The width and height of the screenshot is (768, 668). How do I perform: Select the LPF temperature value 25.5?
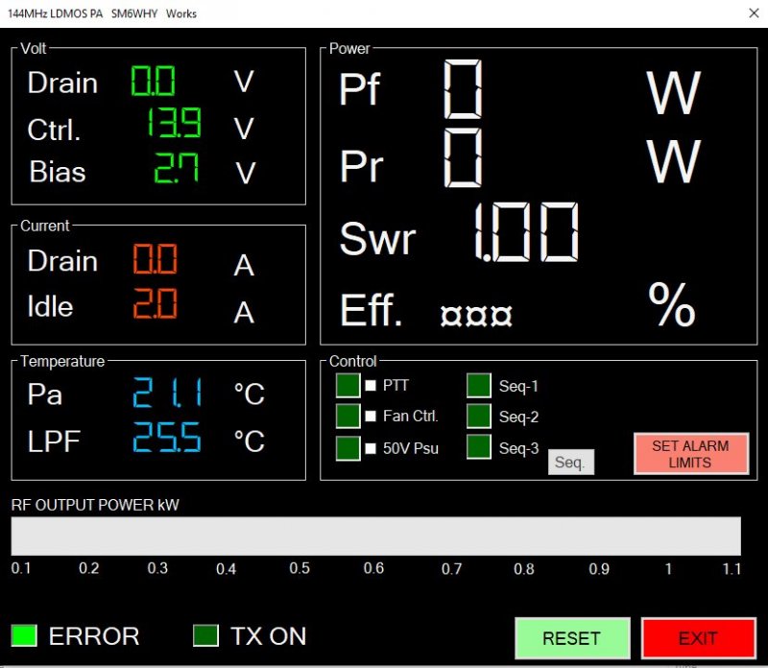pos(167,437)
